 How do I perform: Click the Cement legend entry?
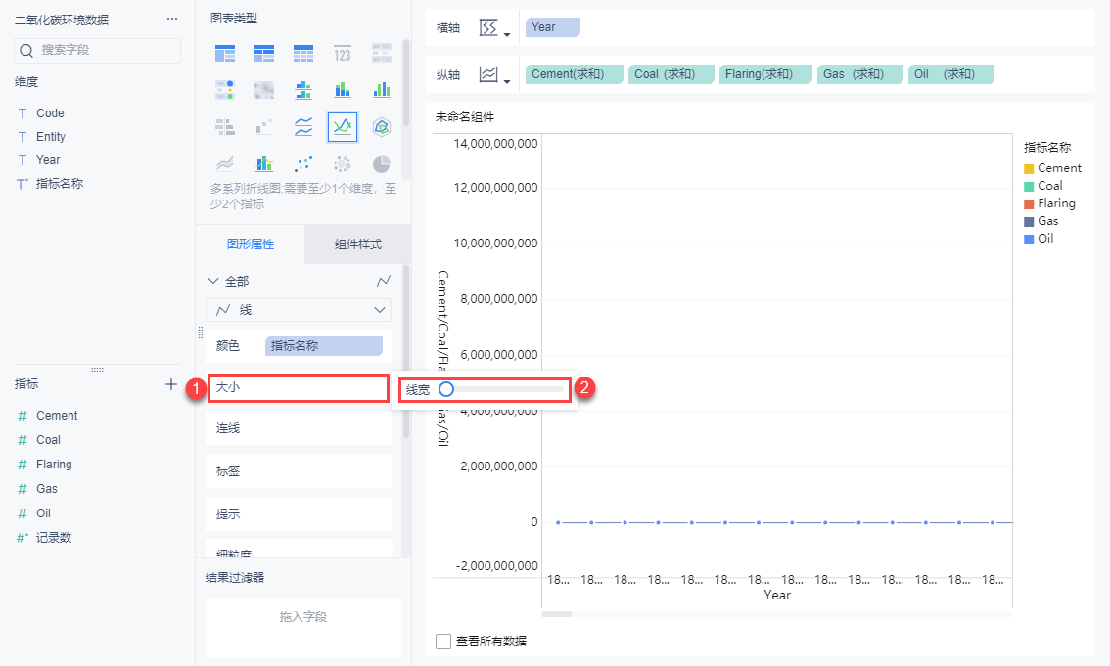(1052, 168)
